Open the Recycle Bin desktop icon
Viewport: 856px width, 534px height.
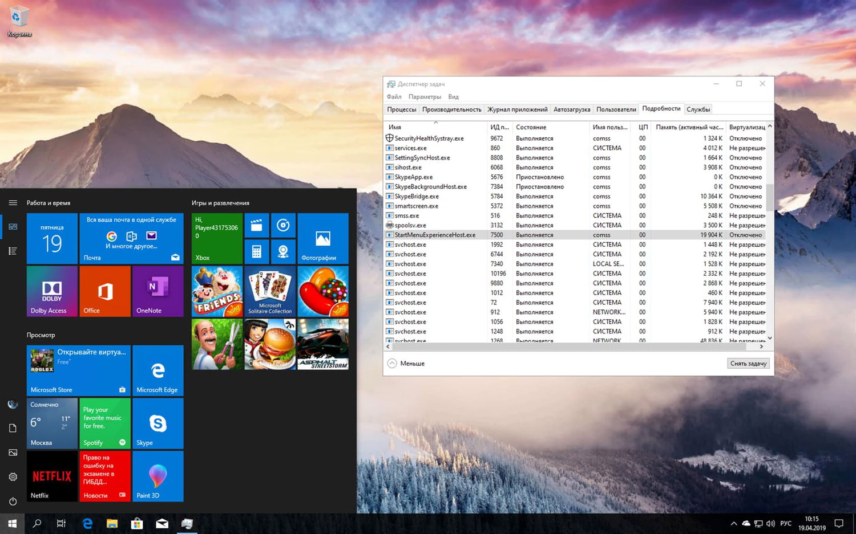pyautogui.click(x=18, y=22)
